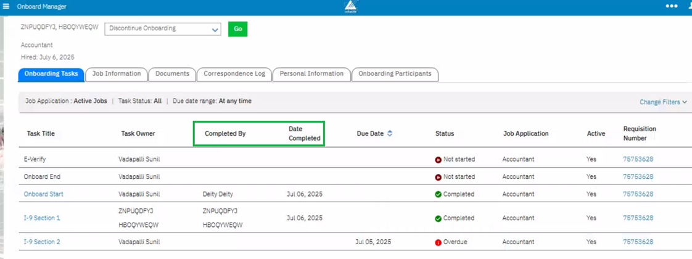Click the user profile icon top right
692x259 pixels.
click(x=689, y=6)
